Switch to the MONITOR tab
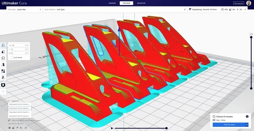254x131 pixels. pos(141,3)
